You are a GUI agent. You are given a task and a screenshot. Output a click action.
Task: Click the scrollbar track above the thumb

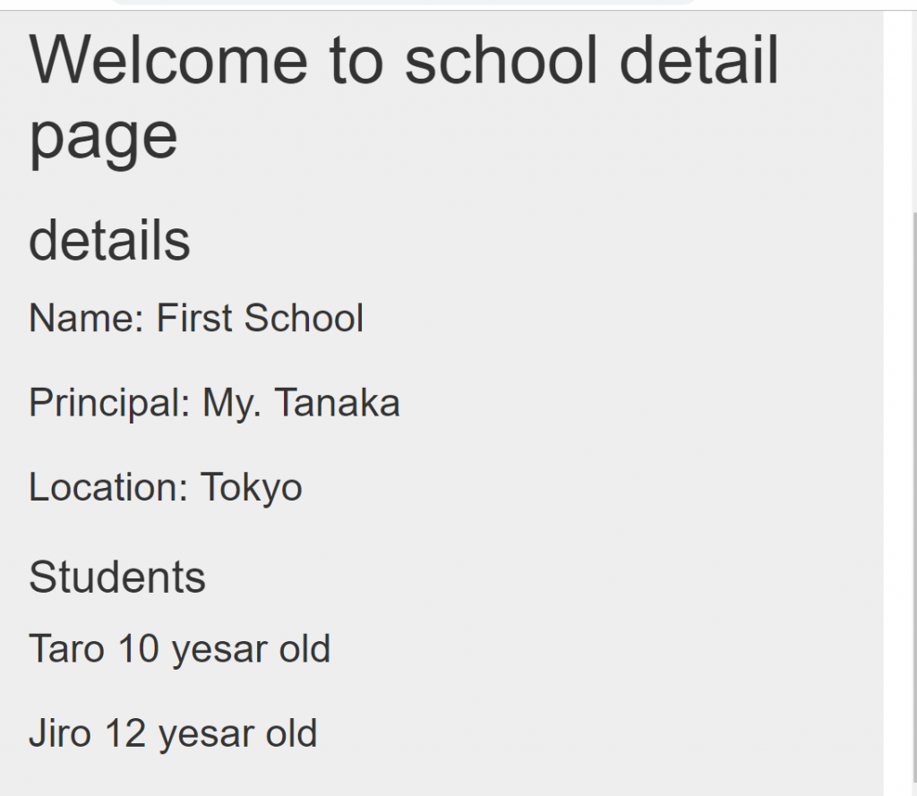913,107
